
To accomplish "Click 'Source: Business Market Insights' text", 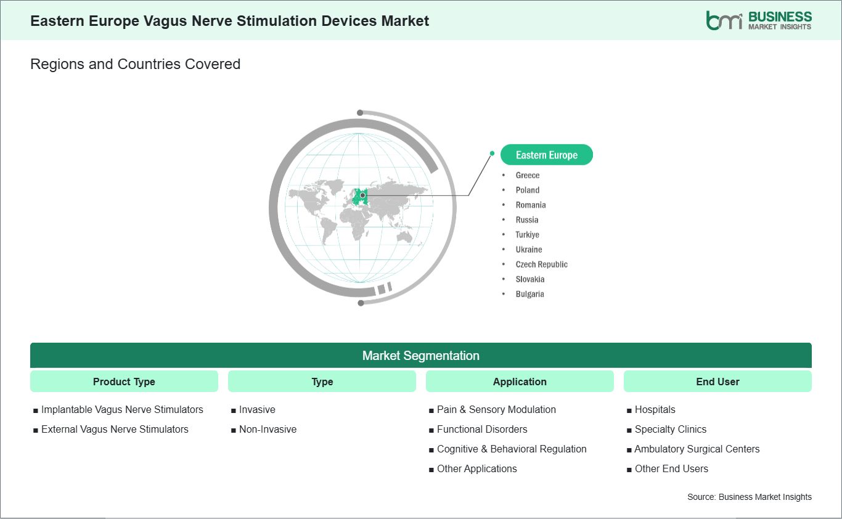I will point(750,497).
